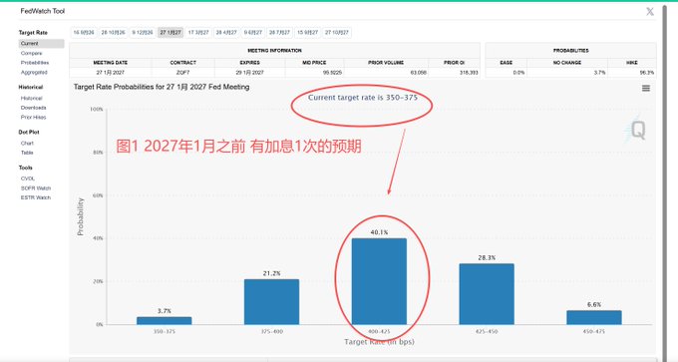
Task: Select the 28 4月27 meeting tab
Action: click(226, 33)
